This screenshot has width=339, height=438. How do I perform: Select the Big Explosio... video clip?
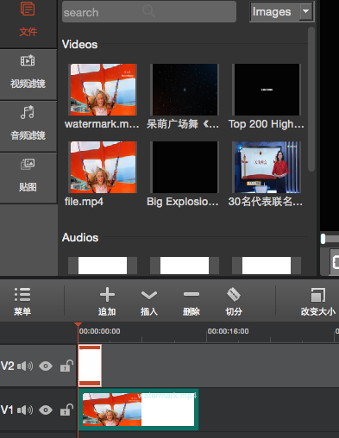click(x=185, y=167)
